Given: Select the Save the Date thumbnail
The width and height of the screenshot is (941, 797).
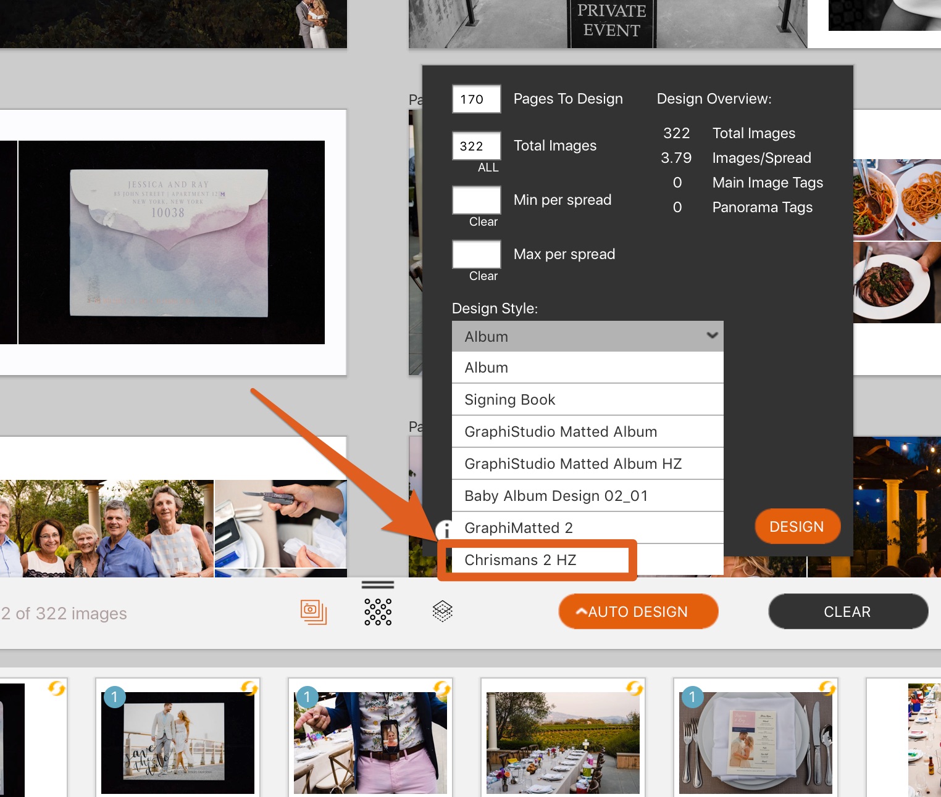Looking at the screenshot, I should point(178,743).
